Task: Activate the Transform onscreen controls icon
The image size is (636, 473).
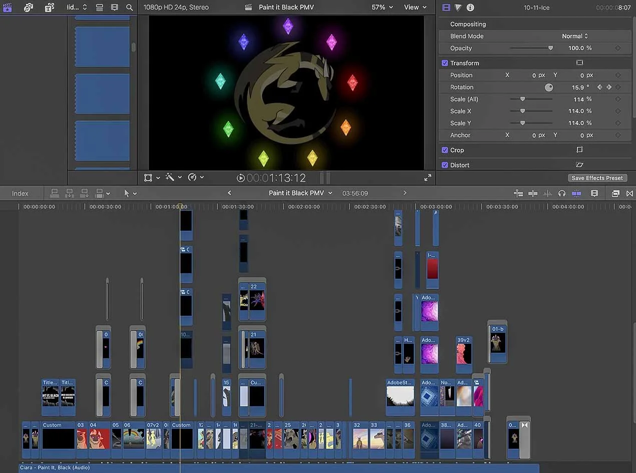Action: (579, 63)
